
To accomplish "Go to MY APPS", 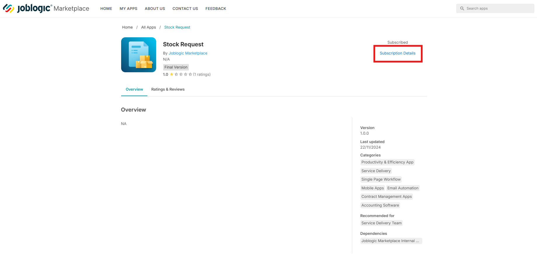I will click(128, 8).
